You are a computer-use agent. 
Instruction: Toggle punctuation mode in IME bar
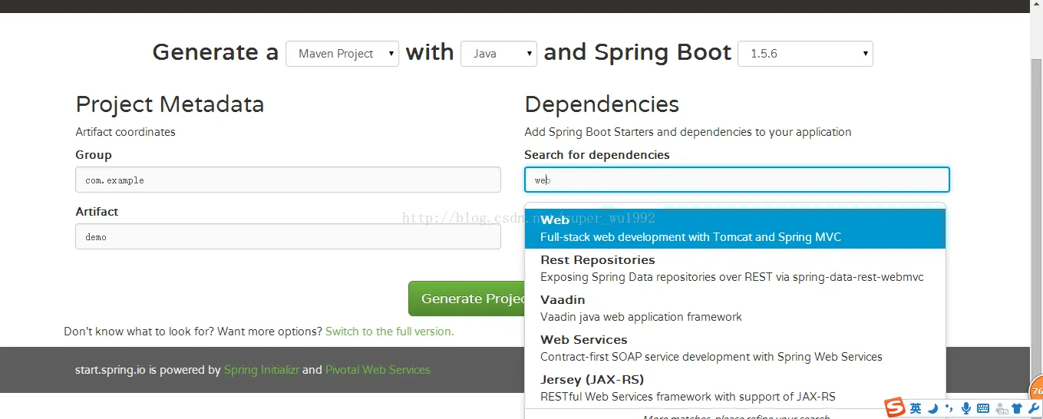click(x=949, y=408)
